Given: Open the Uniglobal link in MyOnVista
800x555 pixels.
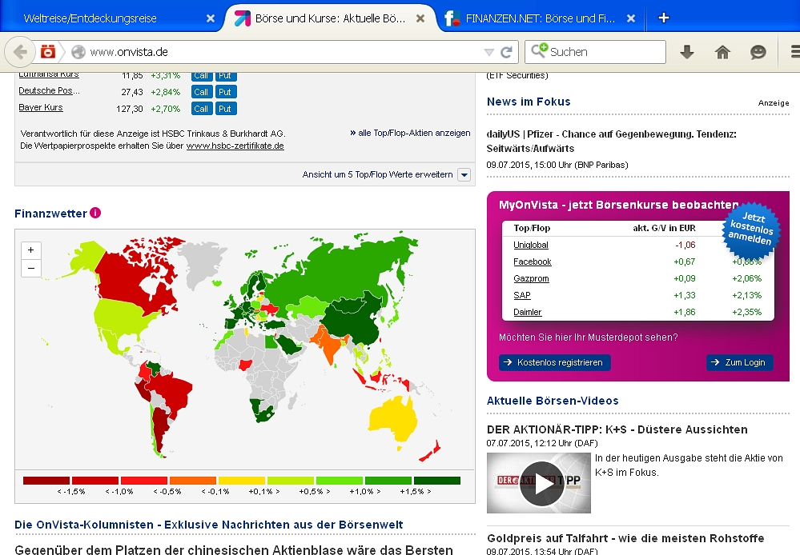Looking at the screenshot, I should pos(531,245).
